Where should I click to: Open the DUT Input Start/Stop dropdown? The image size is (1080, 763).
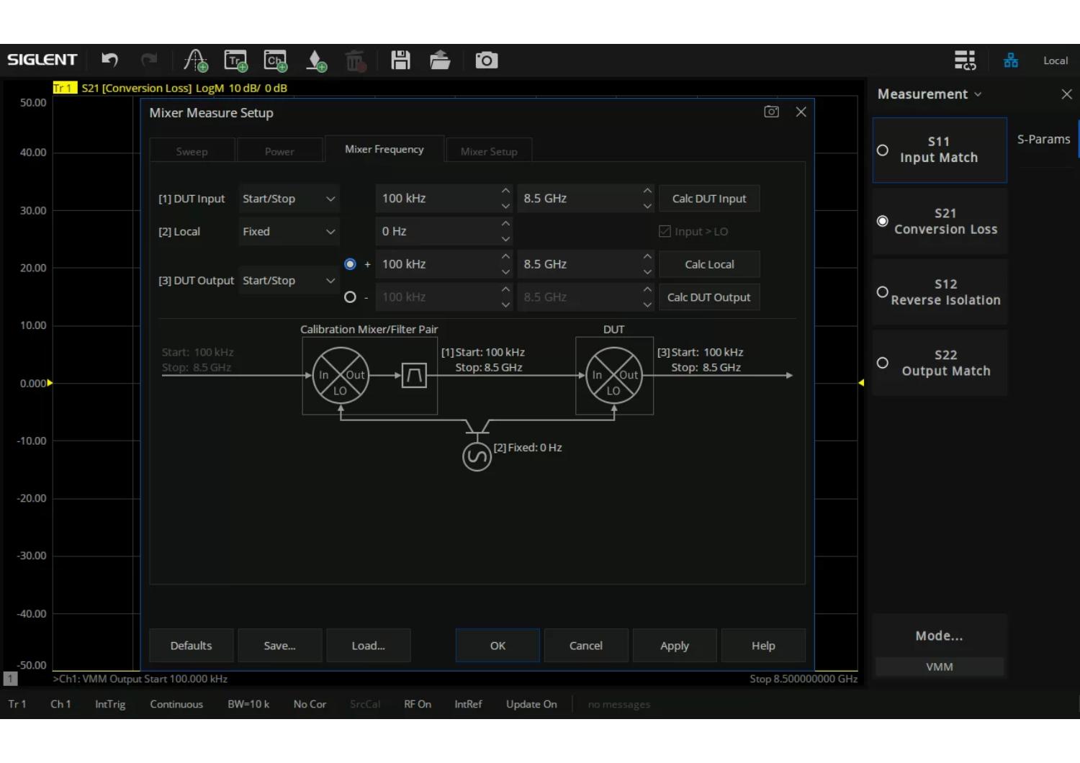click(289, 199)
